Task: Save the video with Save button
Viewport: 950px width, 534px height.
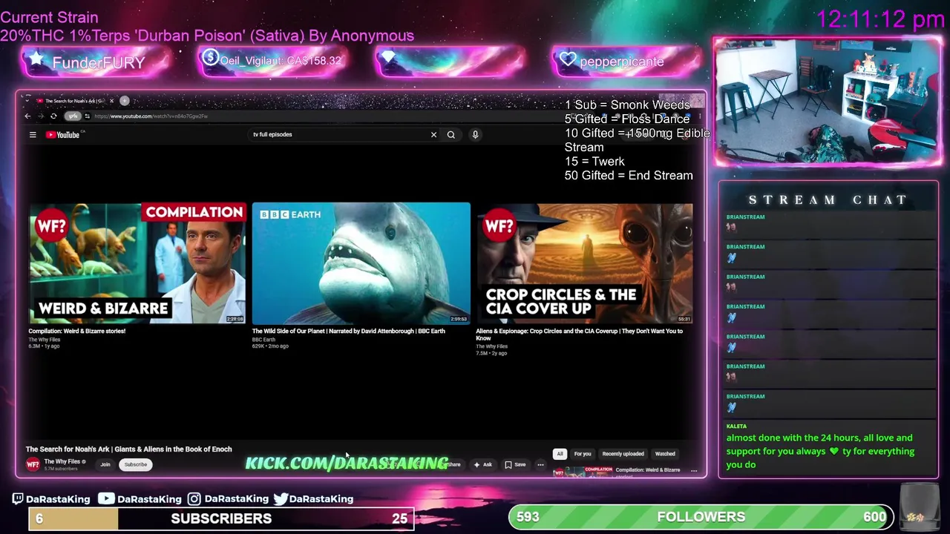Action: [x=515, y=464]
